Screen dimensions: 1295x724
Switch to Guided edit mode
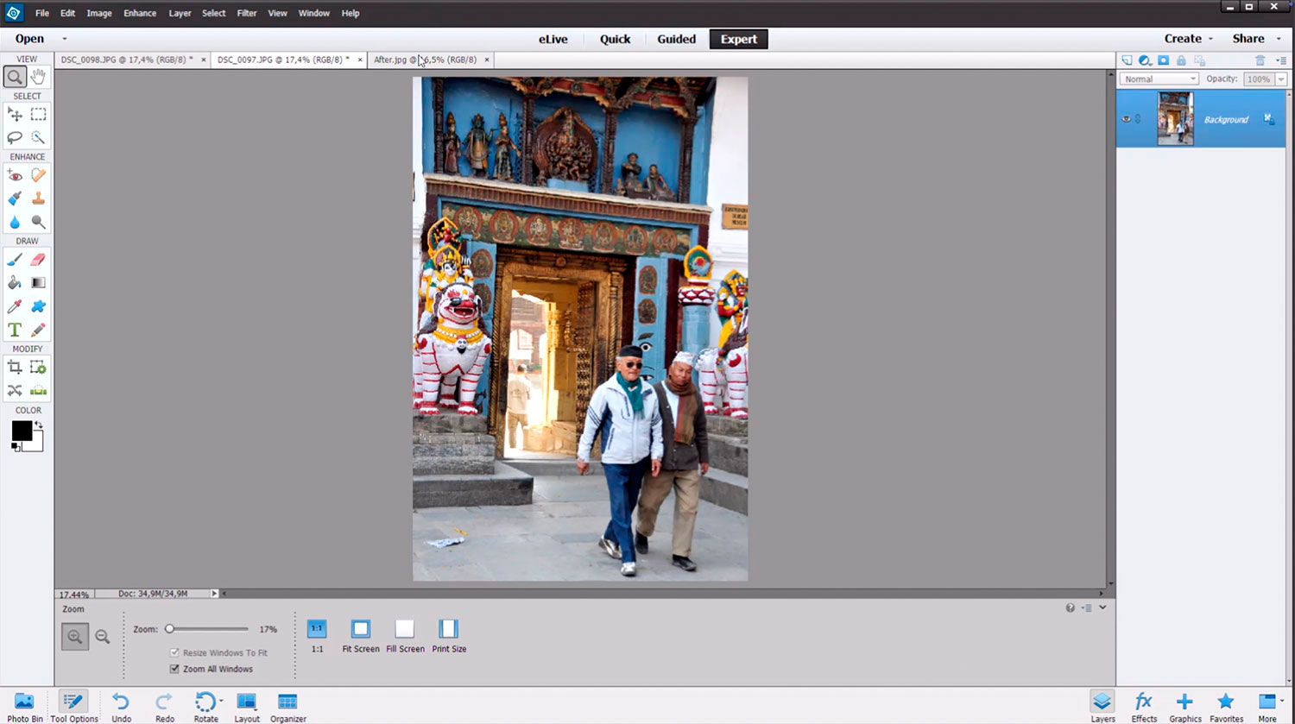click(676, 39)
